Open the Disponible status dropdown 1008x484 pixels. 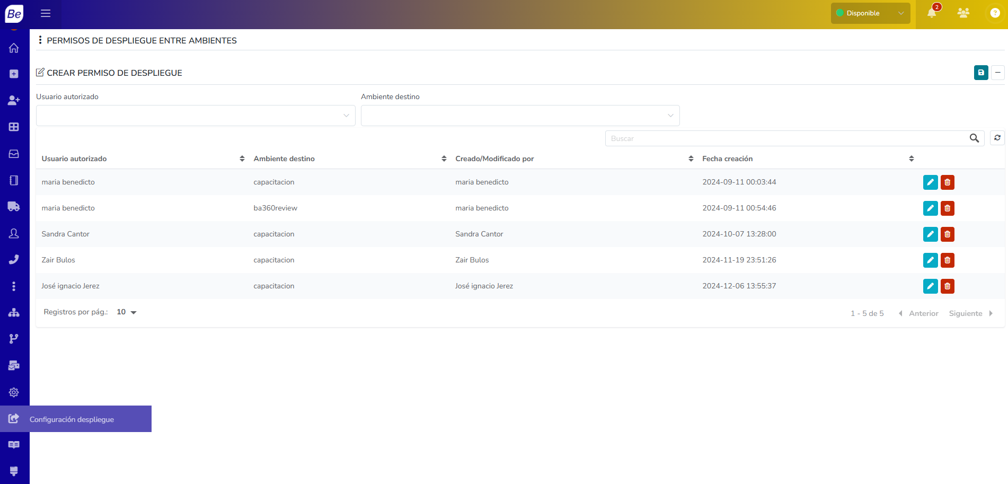(x=870, y=13)
